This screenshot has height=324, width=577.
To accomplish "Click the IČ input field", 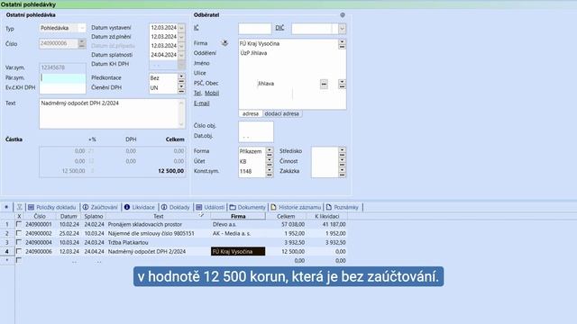I will click(254, 29).
